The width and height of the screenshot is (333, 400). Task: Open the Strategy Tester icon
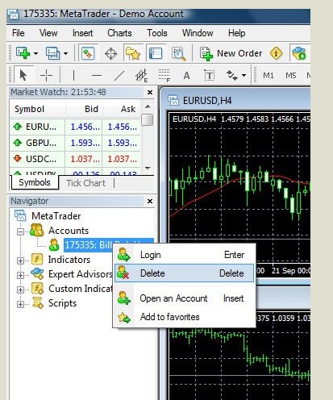tap(178, 53)
